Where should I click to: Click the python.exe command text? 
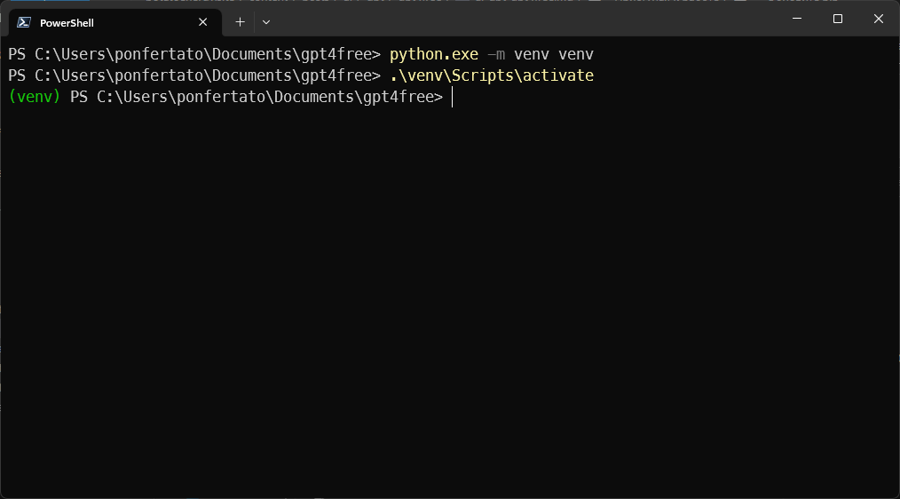pos(433,54)
